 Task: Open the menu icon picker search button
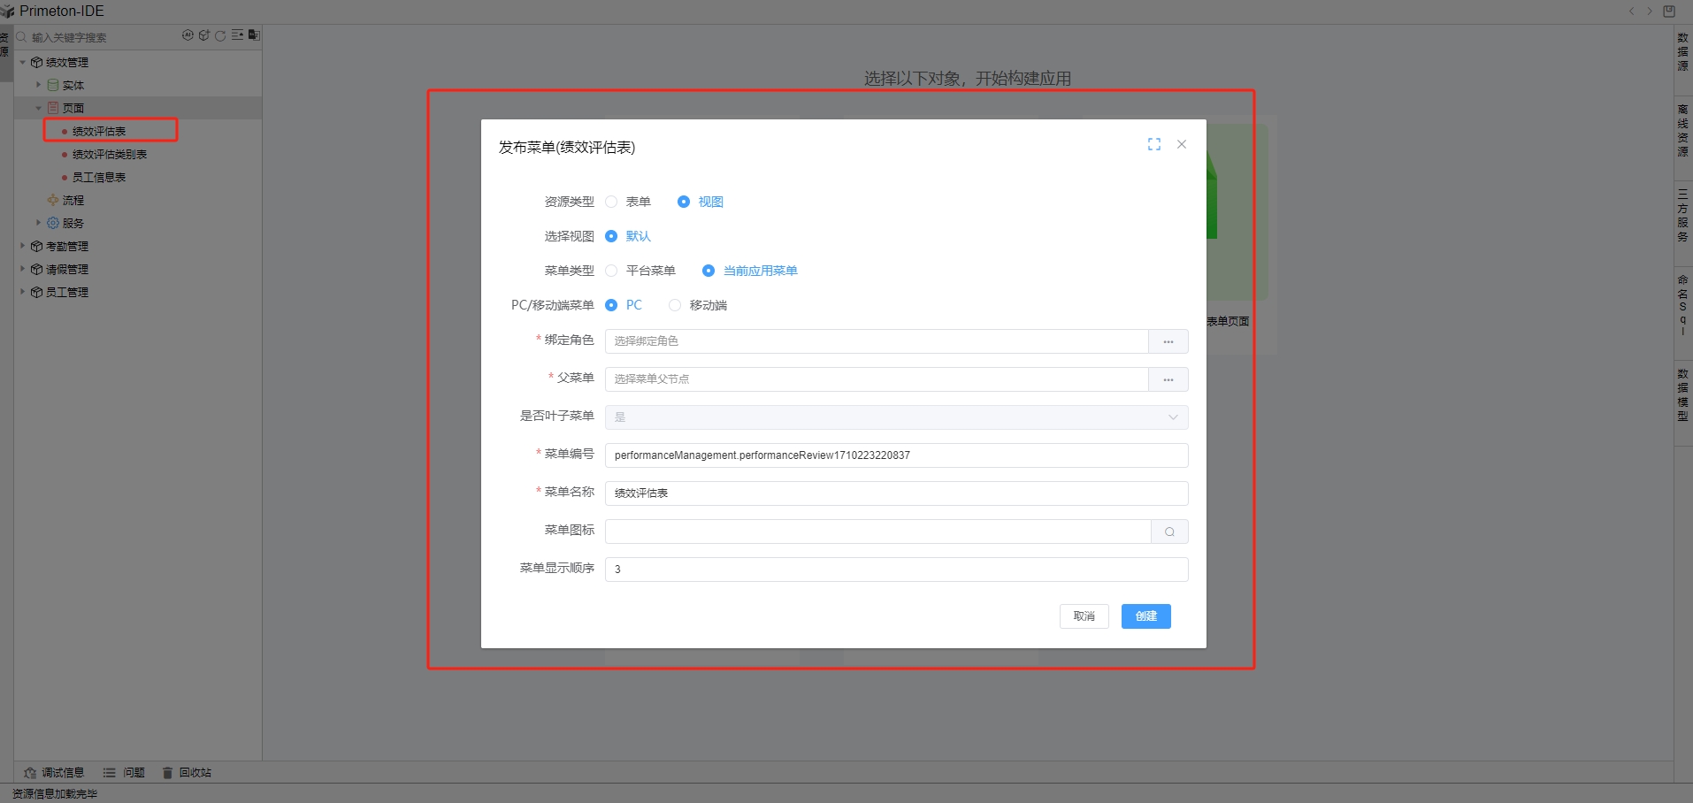[x=1169, y=532]
